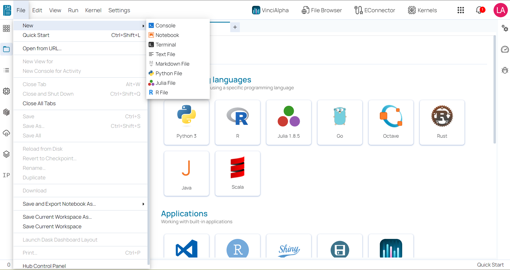Choose Julia File from New submenu
Viewport: 510px width, 270px height.
178,83
